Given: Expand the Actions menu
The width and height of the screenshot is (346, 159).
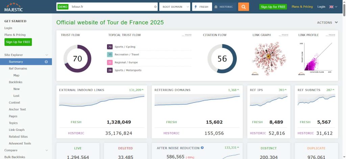Looking at the screenshot, I should 327,23.
